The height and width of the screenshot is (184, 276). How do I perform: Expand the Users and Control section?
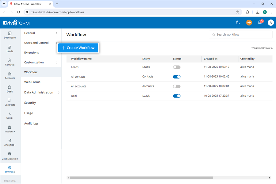36,43
